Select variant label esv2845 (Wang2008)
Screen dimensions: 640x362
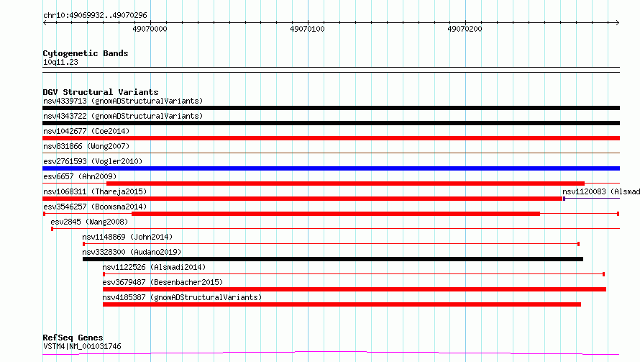pos(89,222)
